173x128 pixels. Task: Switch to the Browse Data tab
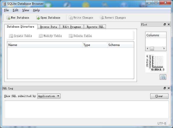click(49, 27)
